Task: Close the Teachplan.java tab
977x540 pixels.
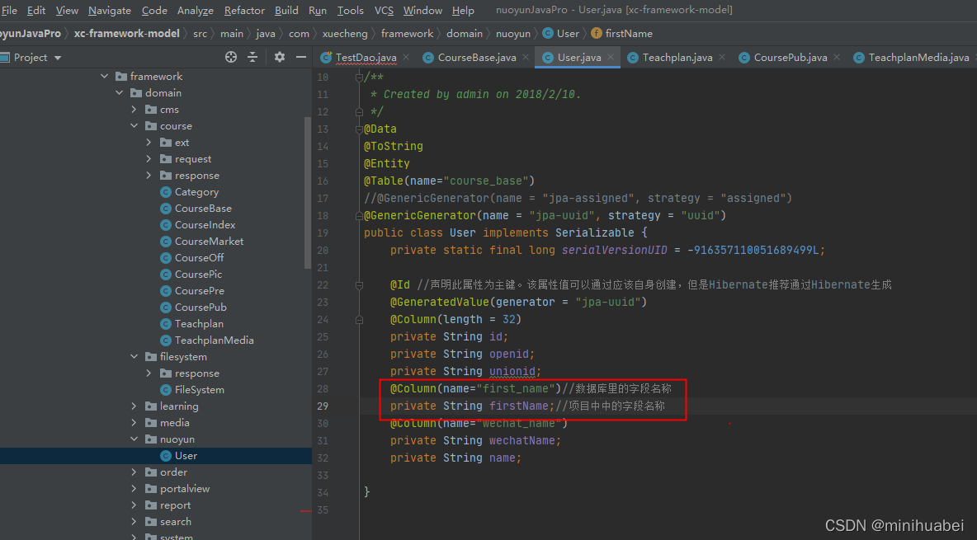Action: pyautogui.click(x=722, y=58)
